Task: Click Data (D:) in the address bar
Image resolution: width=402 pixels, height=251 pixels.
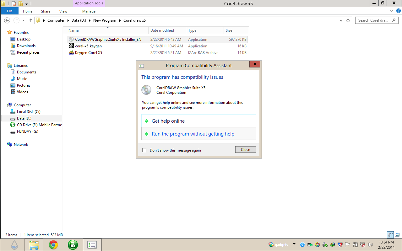Action: (78, 20)
